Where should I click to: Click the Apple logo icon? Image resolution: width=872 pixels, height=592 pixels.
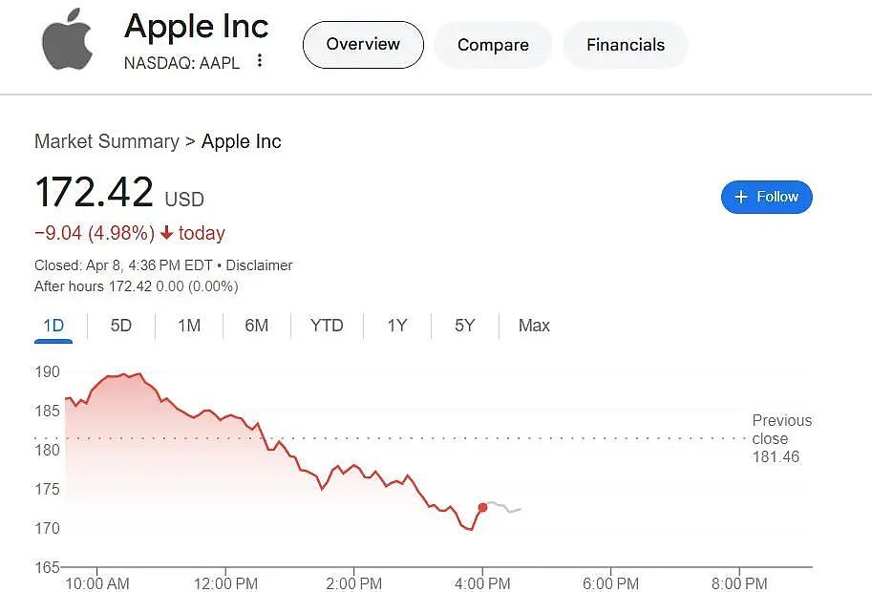coord(67,39)
